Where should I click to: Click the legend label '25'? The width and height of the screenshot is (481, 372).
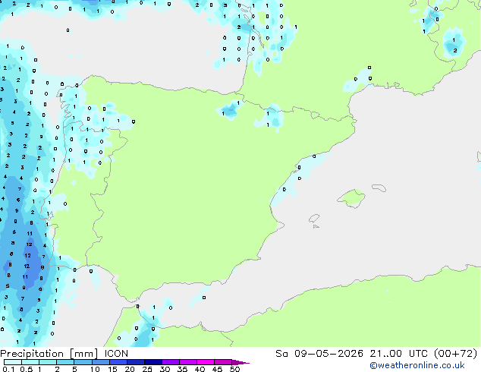click(x=147, y=369)
